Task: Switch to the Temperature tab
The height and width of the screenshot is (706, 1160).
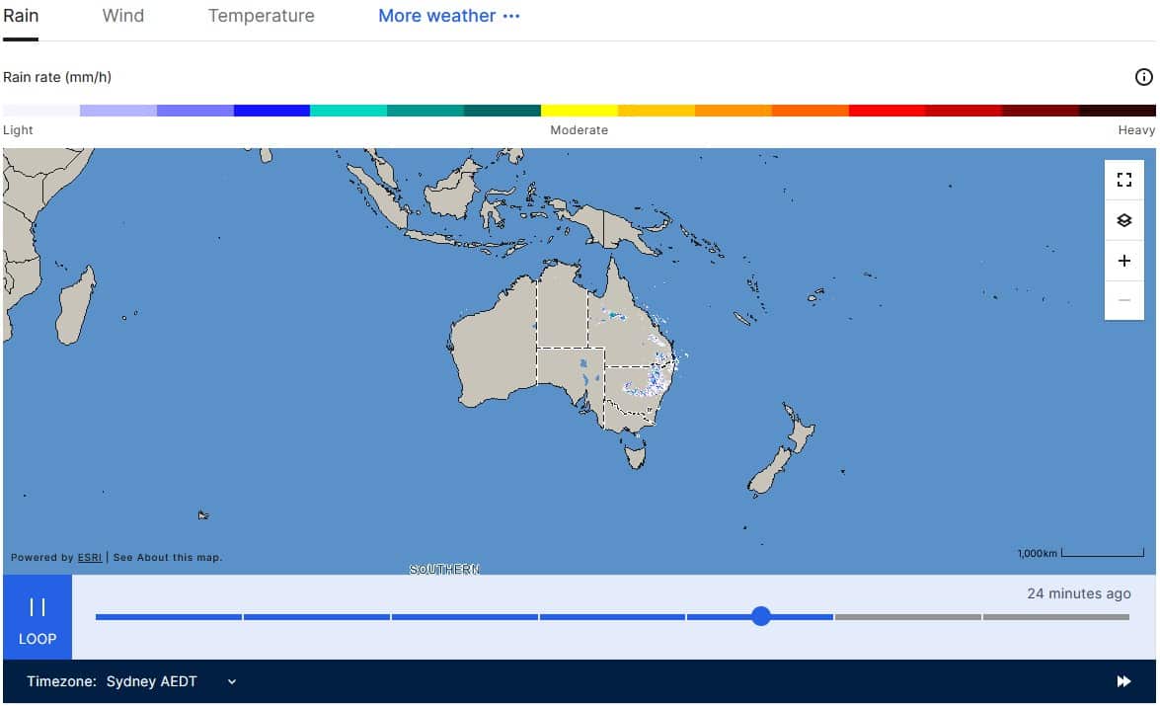Action: 261,16
